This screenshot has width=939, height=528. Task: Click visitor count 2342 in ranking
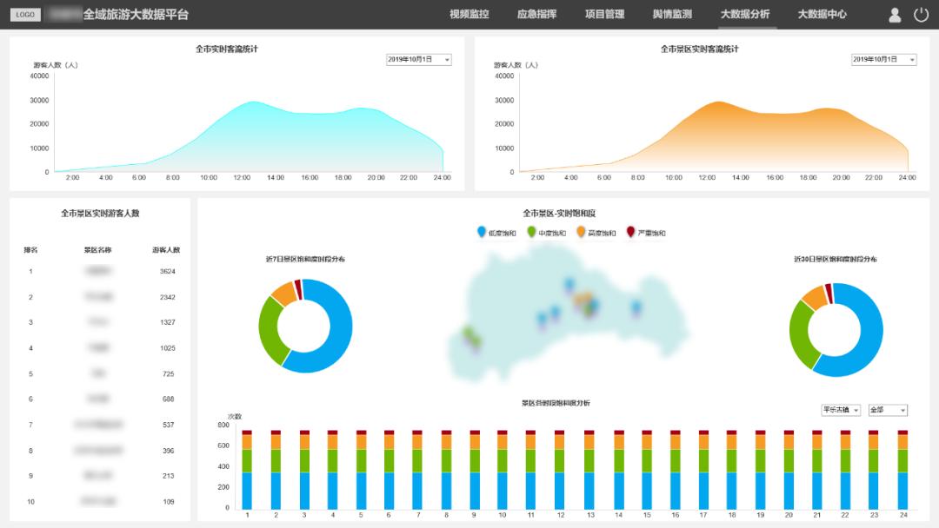point(168,297)
